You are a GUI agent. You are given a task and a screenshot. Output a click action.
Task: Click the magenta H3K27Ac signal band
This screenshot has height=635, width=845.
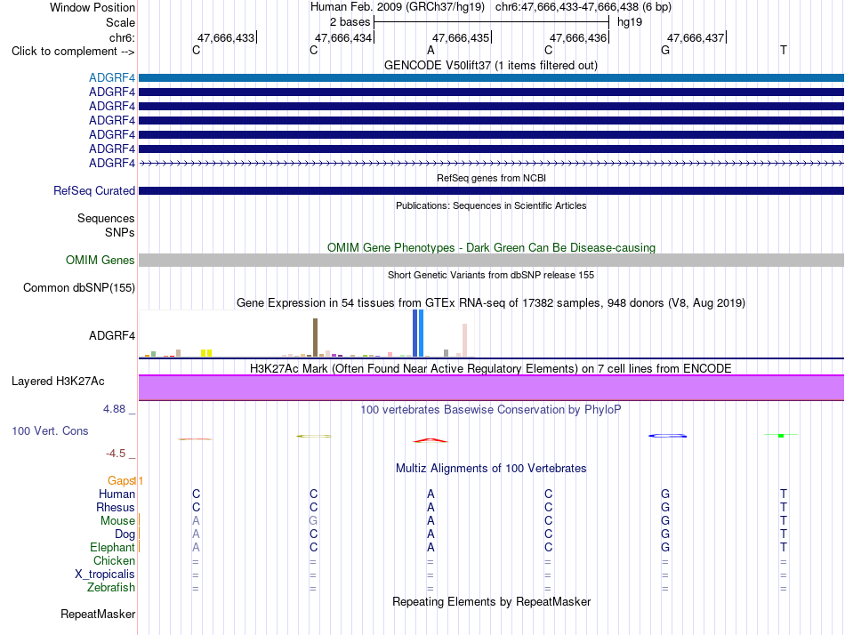pos(491,388)
